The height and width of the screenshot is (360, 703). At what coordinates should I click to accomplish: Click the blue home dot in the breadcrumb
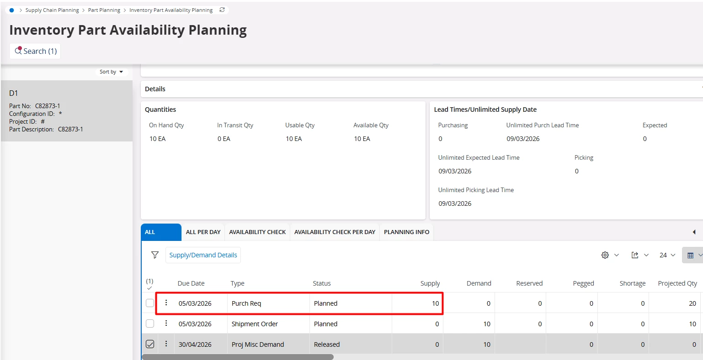tap(12, 10)
